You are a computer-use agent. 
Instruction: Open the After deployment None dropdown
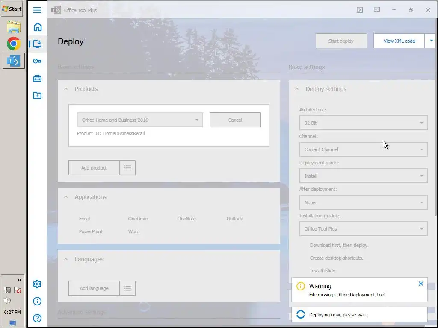point(364,202)
